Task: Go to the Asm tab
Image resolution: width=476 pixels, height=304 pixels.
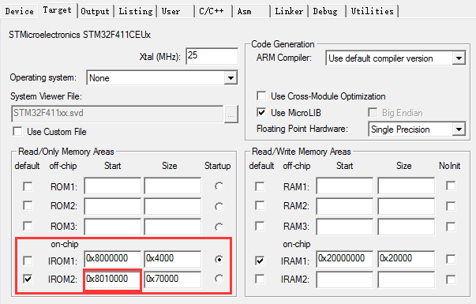Action: [x=251, y=11]
